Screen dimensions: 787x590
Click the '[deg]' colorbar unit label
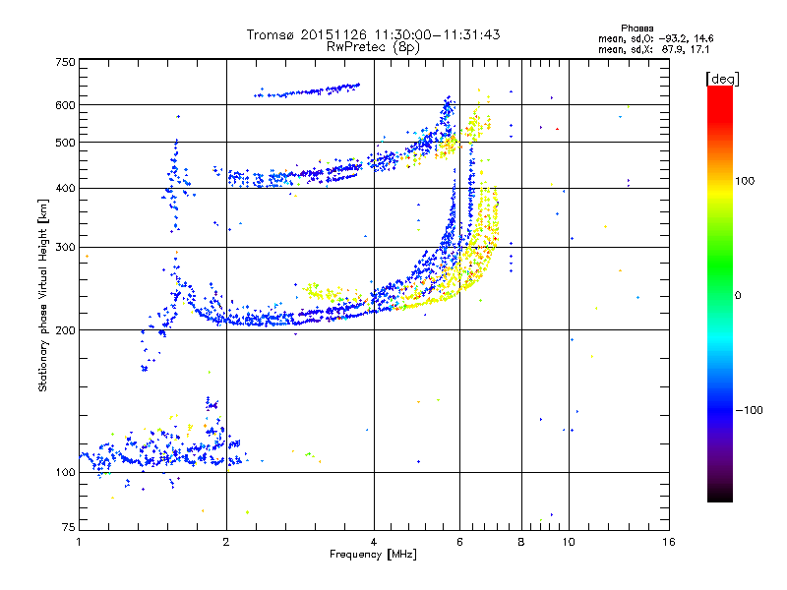click(x=722, y=79)
